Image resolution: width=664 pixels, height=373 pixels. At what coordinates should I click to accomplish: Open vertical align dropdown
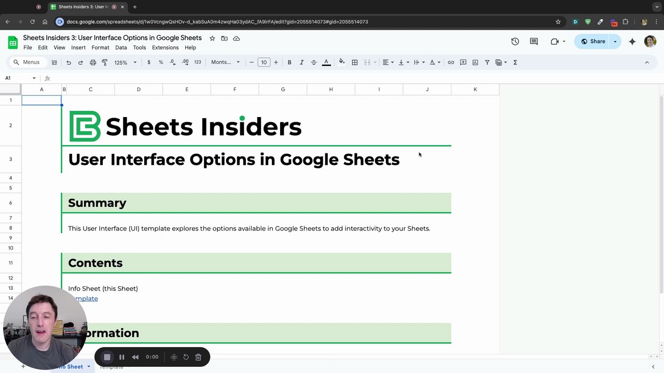pos(404,62)
